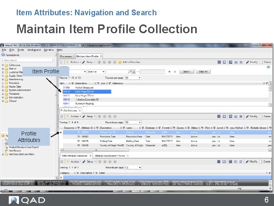This screenshot has height=206, width=274.
Task: Click the gray X remove-criteria icon
Action: tap(175, 72)
